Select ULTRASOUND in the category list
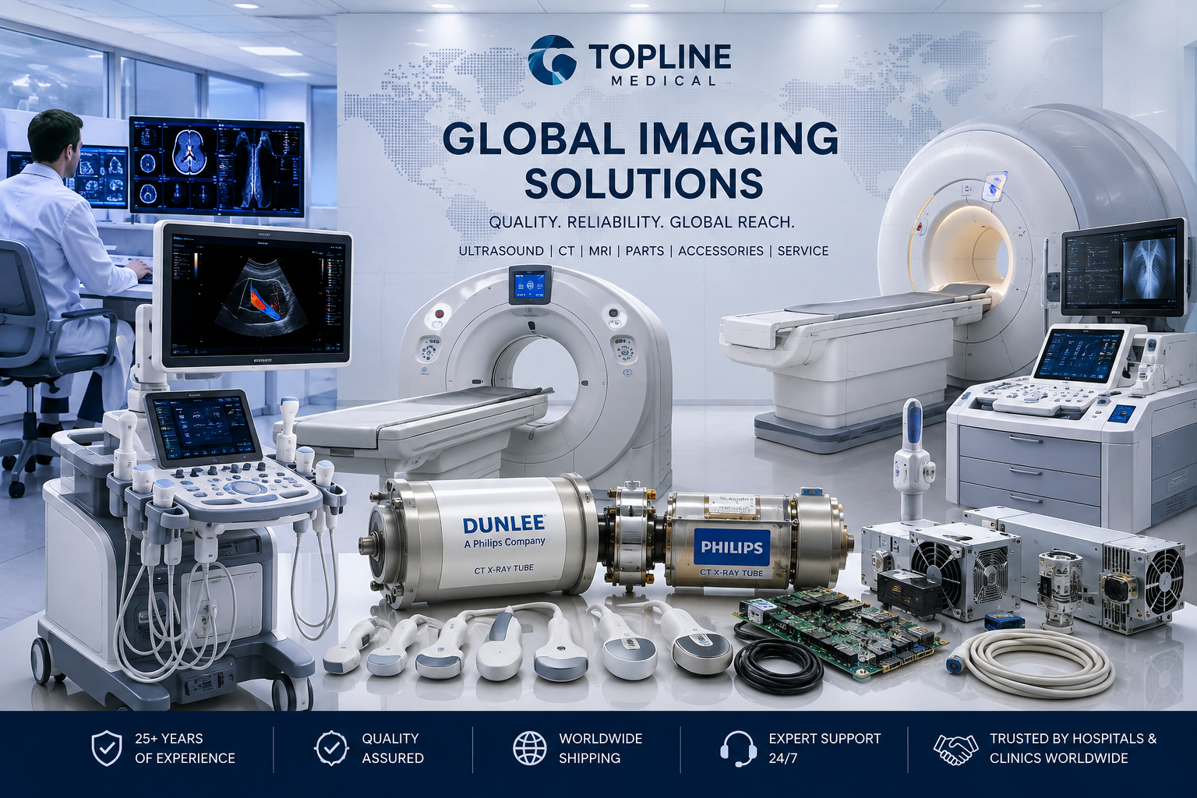Screen dimensions: 1197x798 coord(501,251)
